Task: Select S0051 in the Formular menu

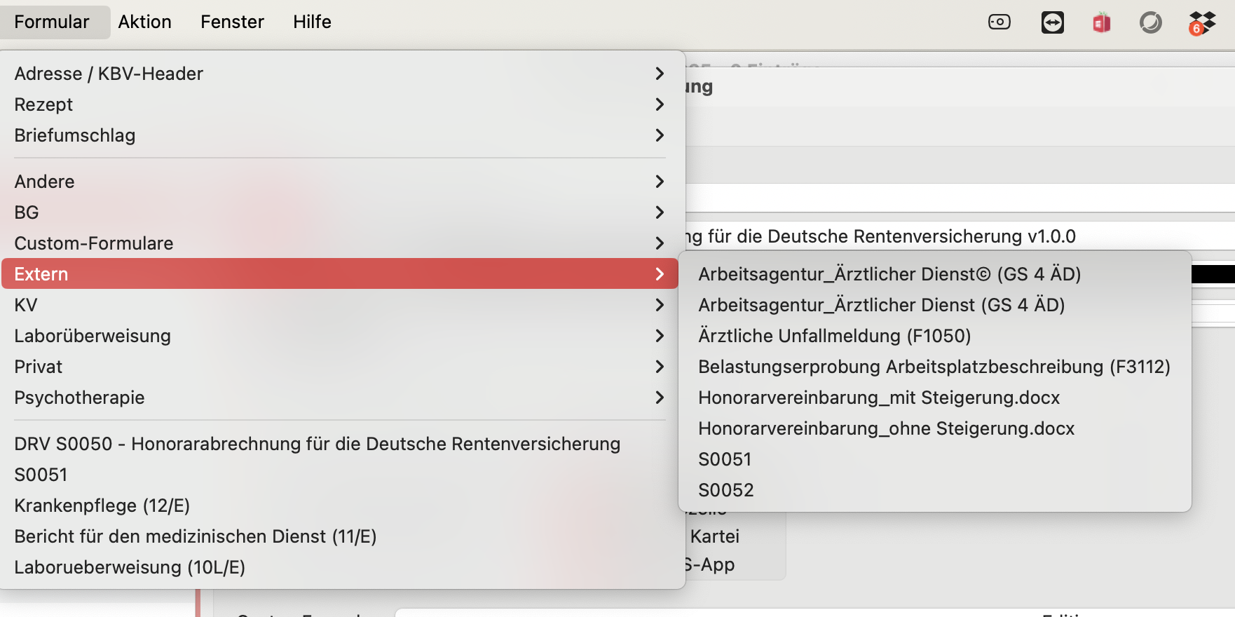Action: tap(340, 475)
